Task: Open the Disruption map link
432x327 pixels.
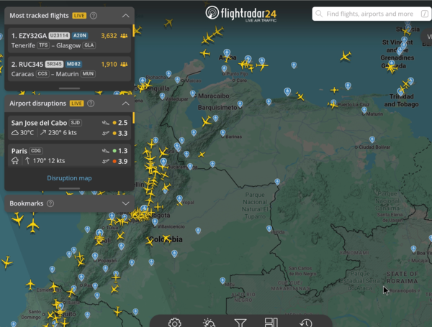Action: (69, 178)
